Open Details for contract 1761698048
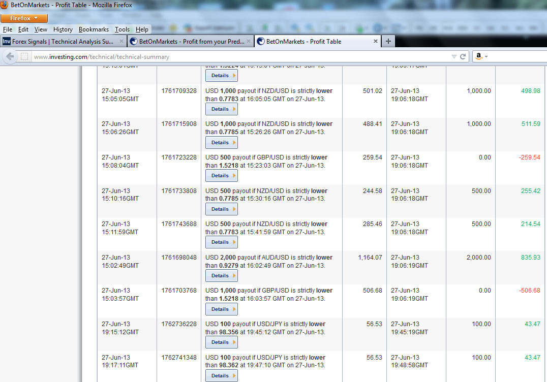 222,276
